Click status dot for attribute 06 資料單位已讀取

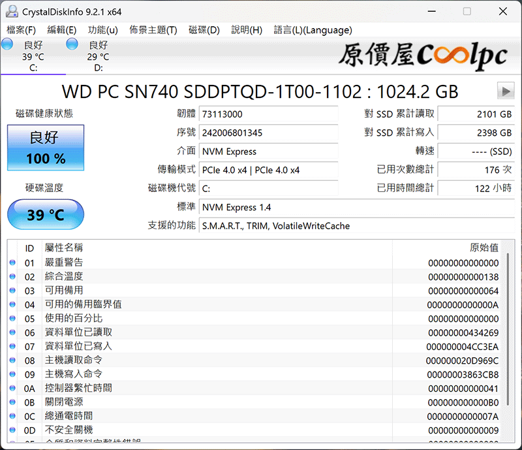pyautogui.click(x=12, y=332)
